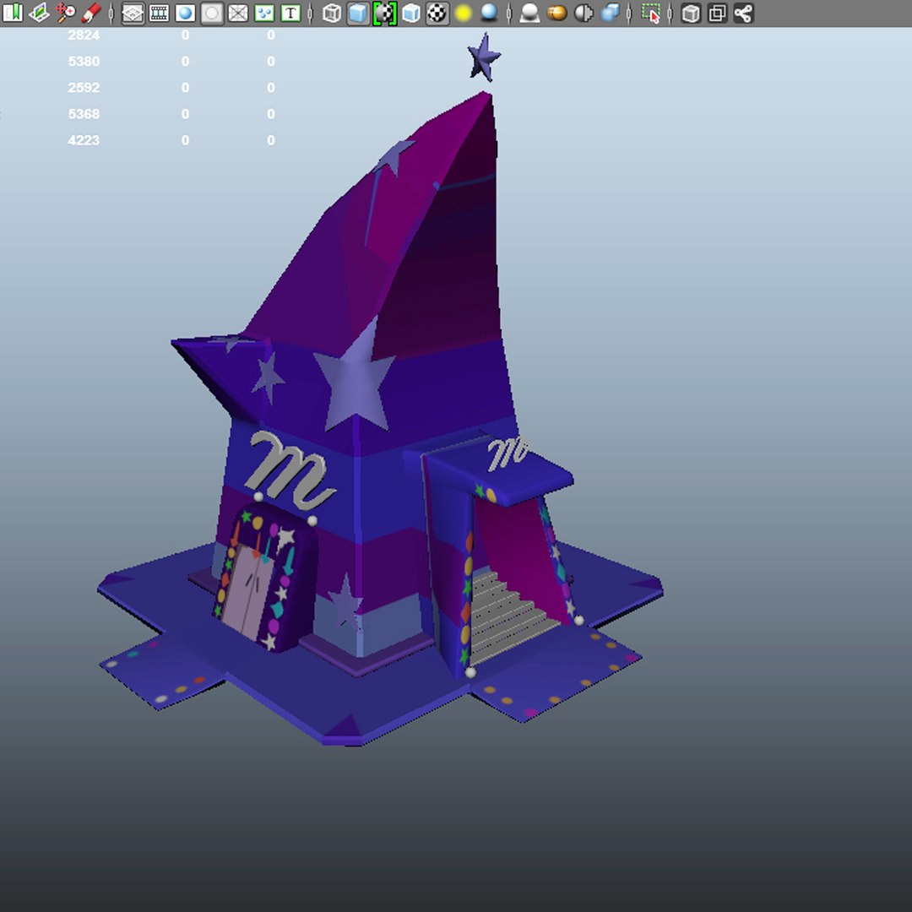Collapse toolbar handle before isolate select
Image resolution: width=912 pixels, height=912 pixels.
[x=629, y=13]
